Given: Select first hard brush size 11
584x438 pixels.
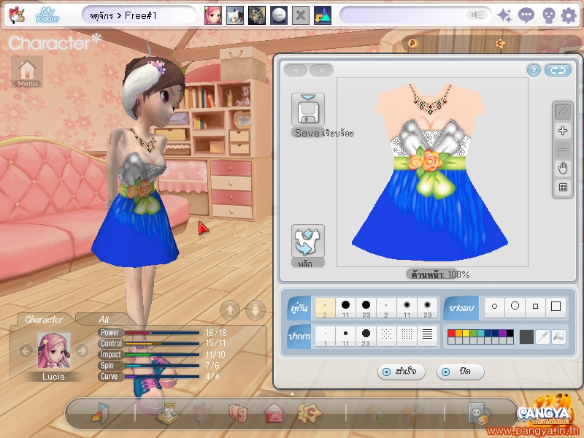Looking at the screenshot, I should 345,308.
